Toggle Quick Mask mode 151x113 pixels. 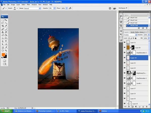pos(5,61)
